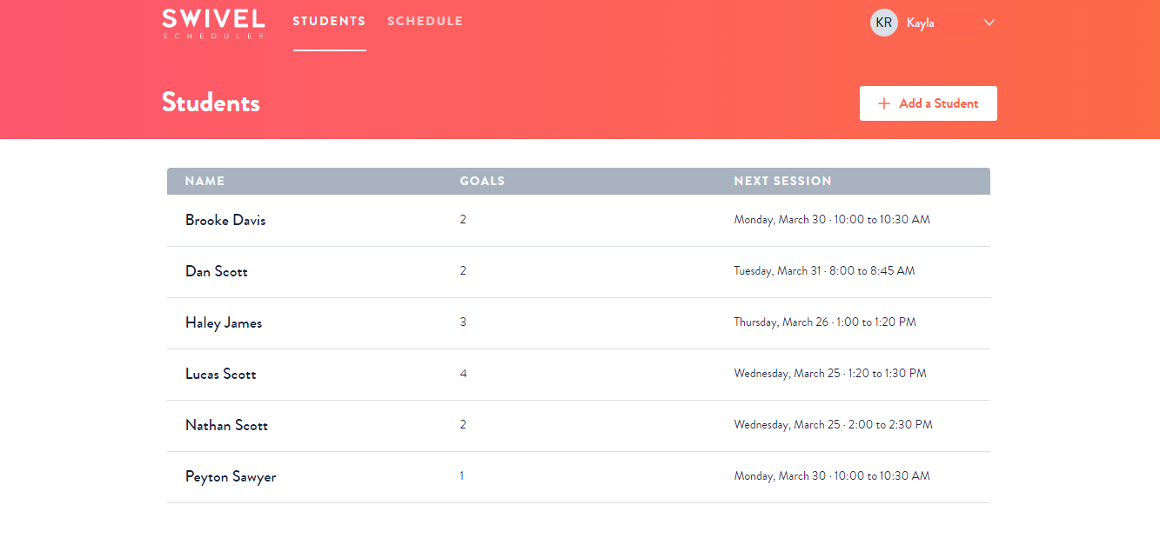Expand the Kayla account dropdown arrow
Image resolution: width=1160 pixels, height=538 pixels.
[x=989, y=23]
